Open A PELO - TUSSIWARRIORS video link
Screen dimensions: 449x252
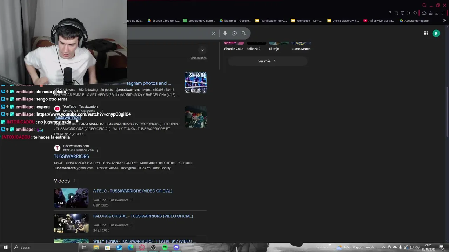(133, 191)
